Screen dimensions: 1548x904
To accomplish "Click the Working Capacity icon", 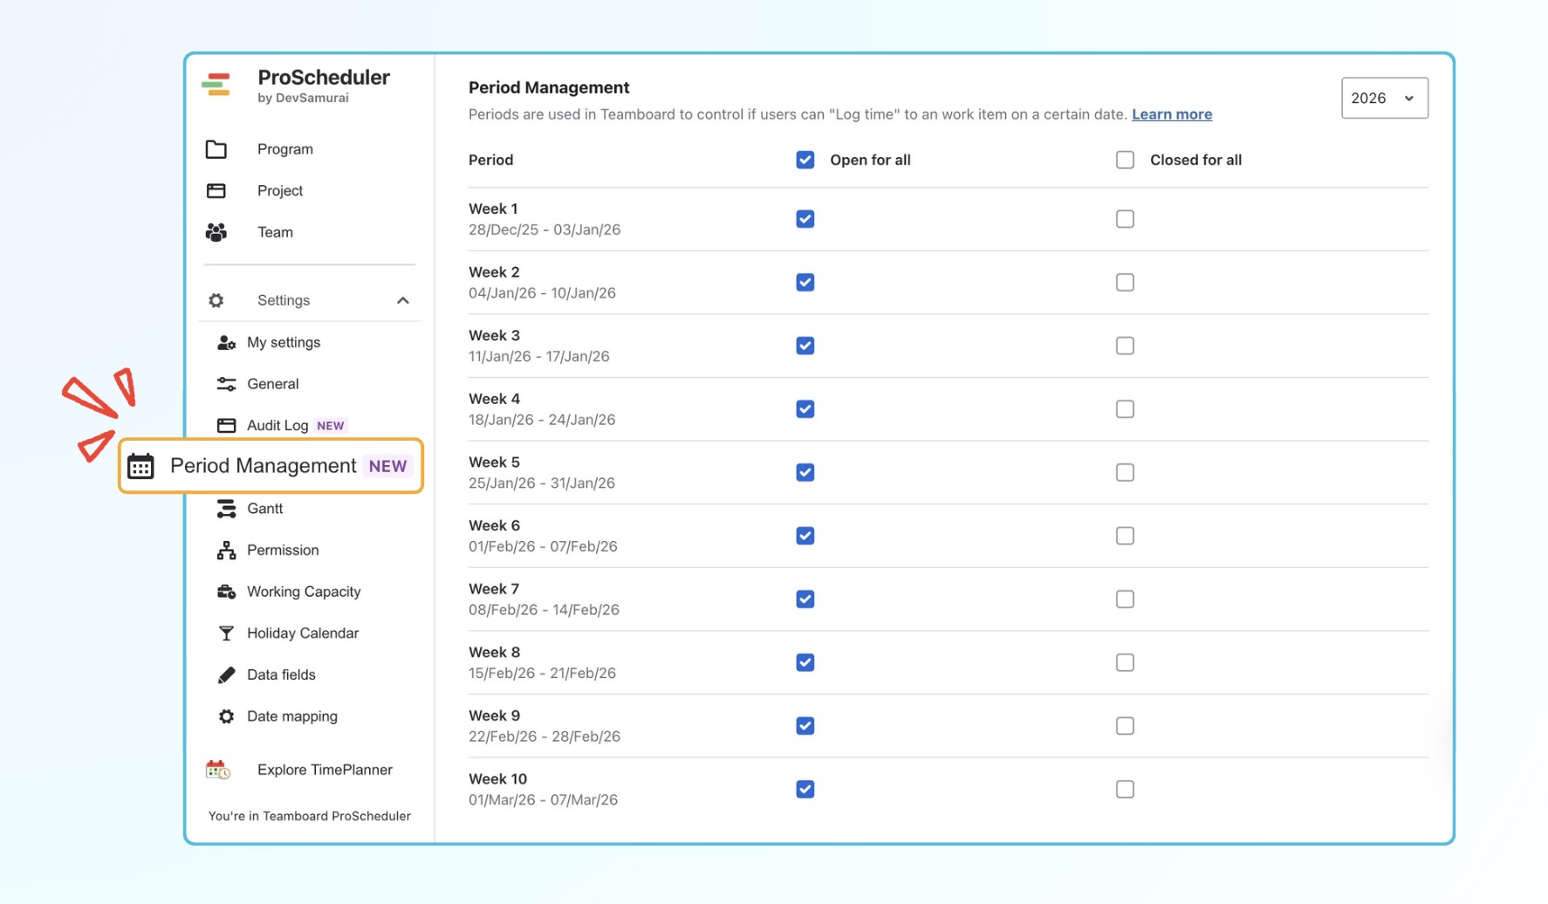I will tap(226, 592).
